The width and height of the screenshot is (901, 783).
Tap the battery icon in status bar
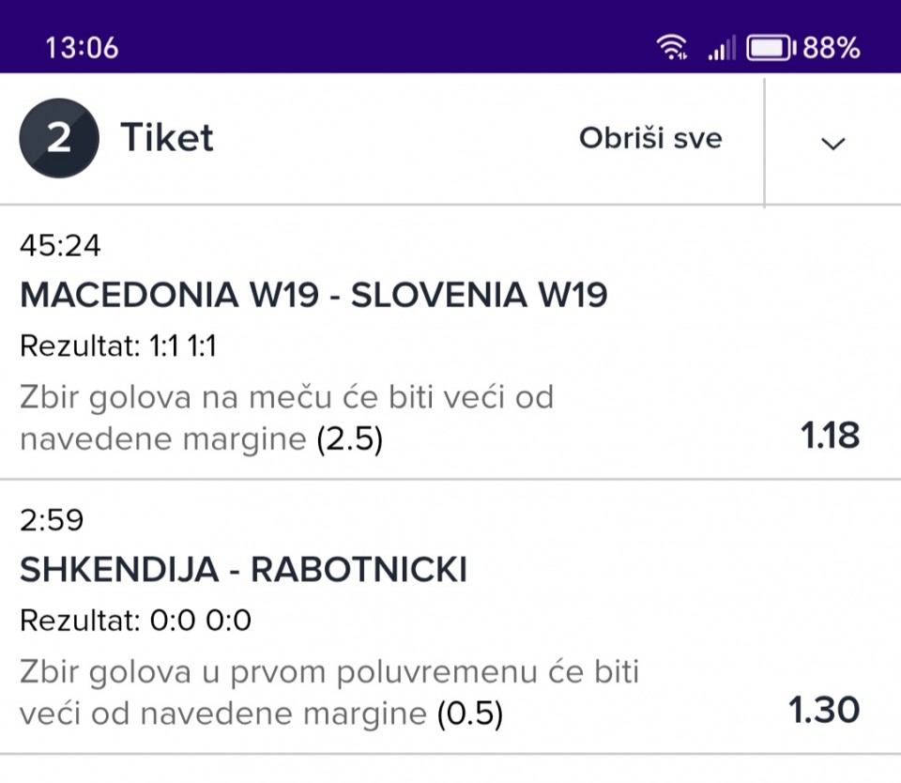[771, 47]
